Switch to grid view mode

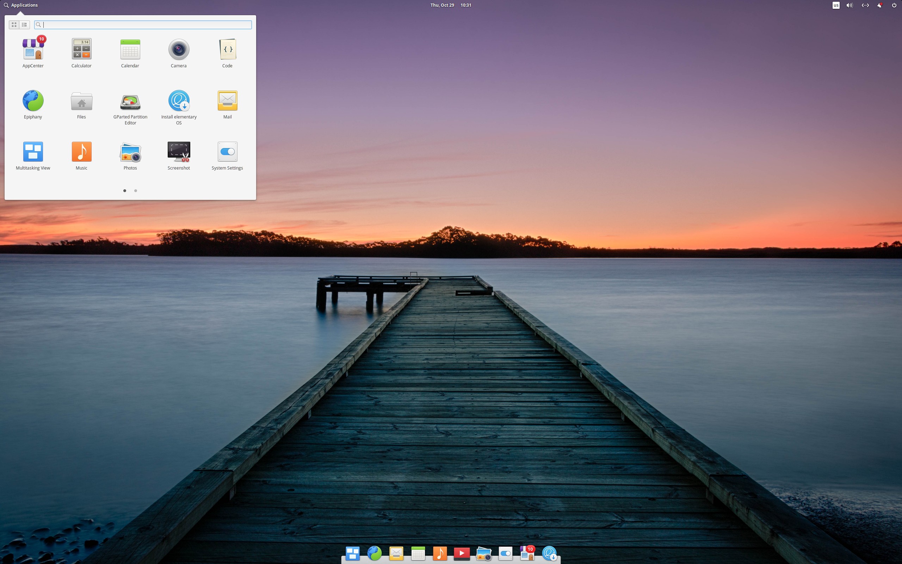point(14,25)
